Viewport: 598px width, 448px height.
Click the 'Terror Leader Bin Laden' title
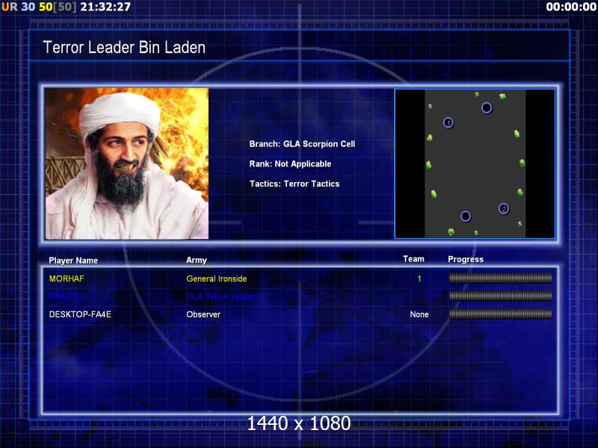pyautogui.click(x=124, y=48)
